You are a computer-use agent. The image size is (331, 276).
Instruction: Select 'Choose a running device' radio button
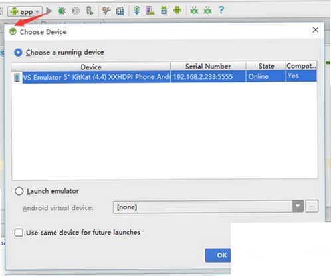pos(18,53)
